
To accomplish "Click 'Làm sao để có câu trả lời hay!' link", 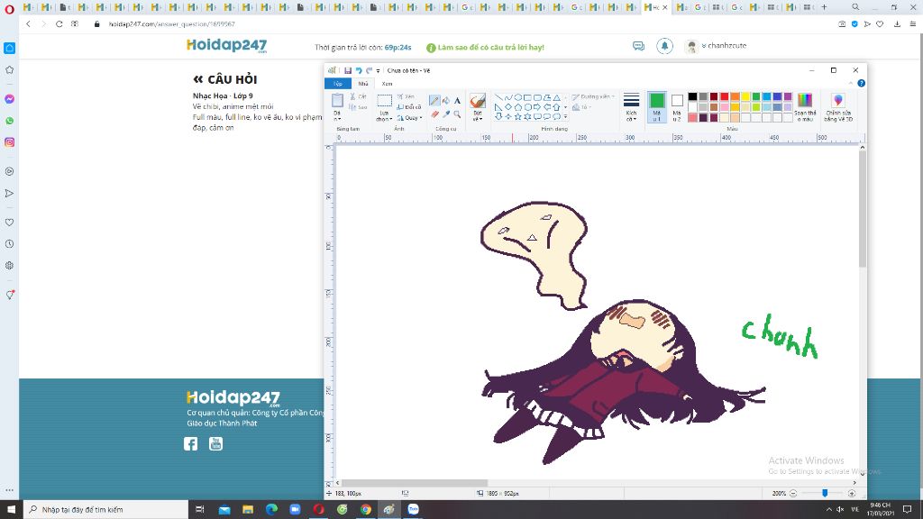I will coord(485,47).
